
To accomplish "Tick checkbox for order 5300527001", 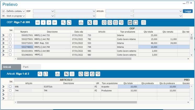I will [x=10, y=35].
